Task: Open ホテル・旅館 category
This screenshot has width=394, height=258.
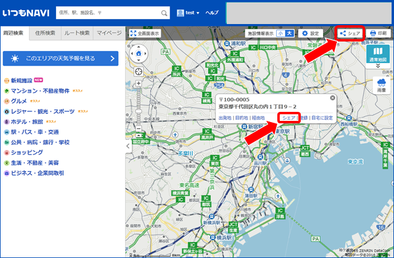Action: [x=27, y=122]
